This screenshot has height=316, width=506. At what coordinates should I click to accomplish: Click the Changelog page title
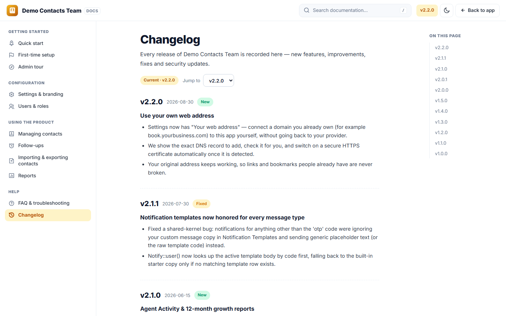tap(170, 40)
